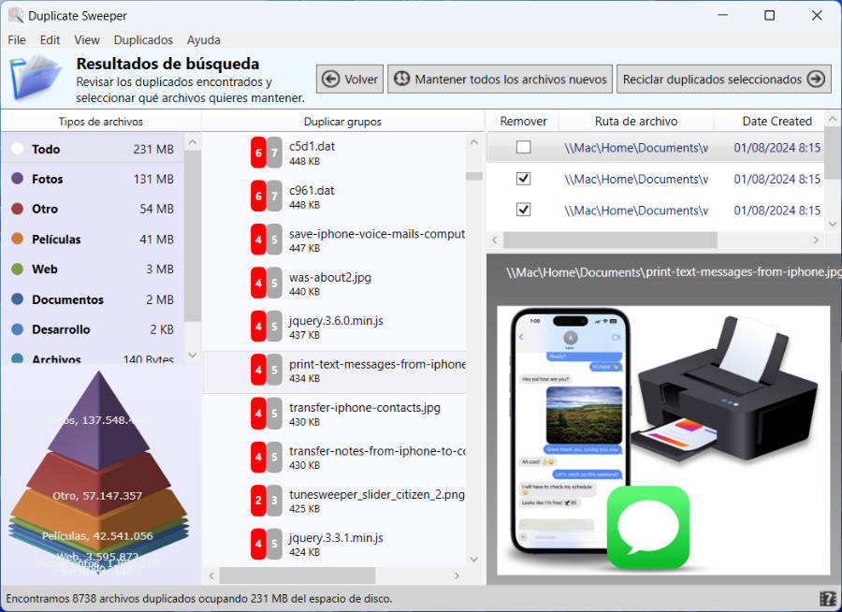
Task: Click the Volver button
Action: coord(350,80)
